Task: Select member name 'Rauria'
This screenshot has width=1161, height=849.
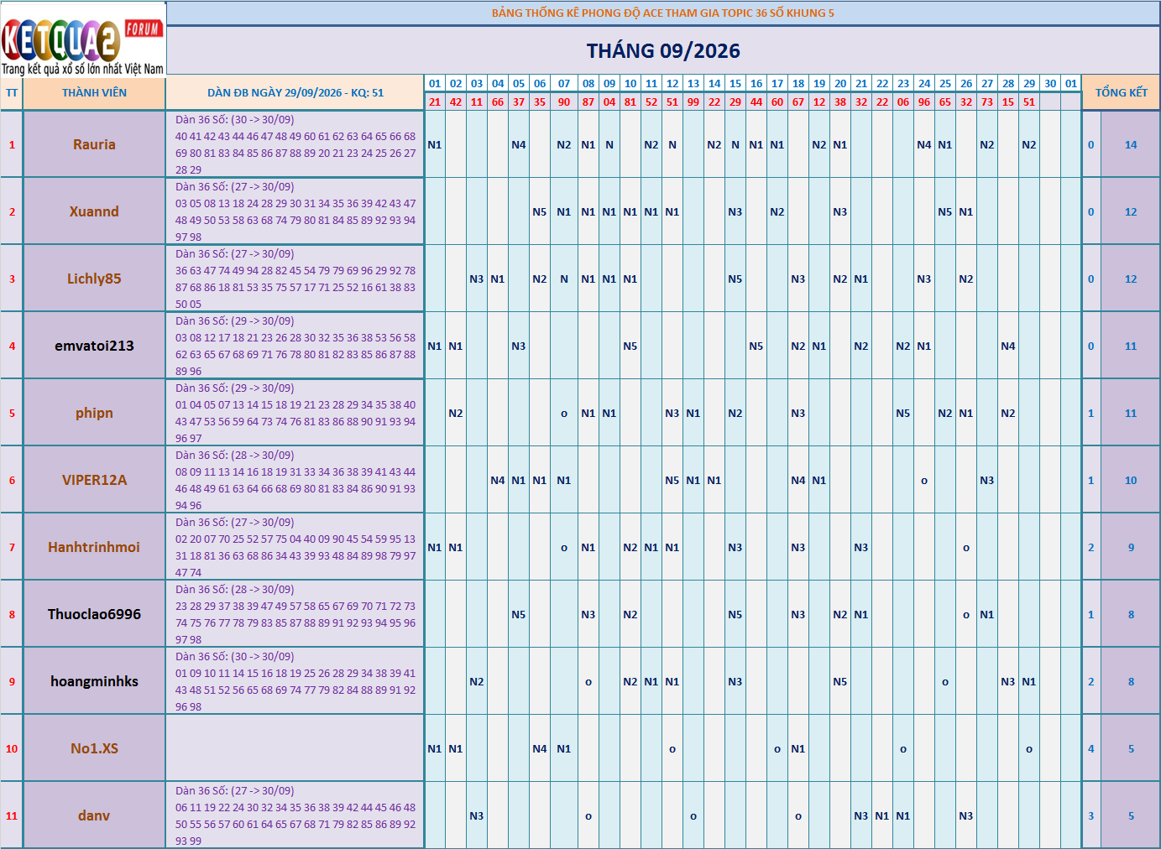Action: [94, 144]
